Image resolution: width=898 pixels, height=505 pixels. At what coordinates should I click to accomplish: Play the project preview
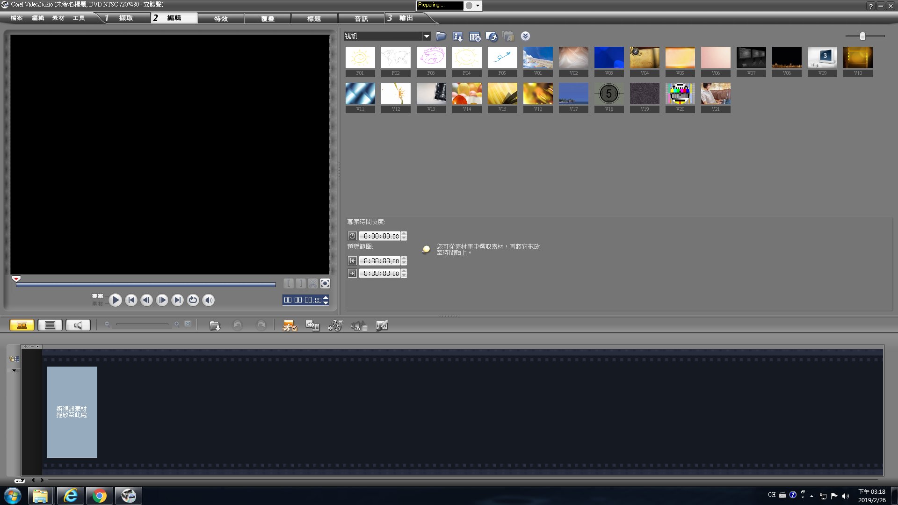[x=116, y=300]
